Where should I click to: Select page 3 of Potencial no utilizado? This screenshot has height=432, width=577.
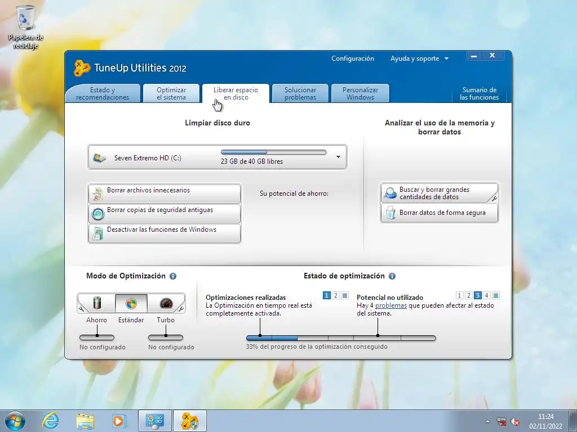pyautogui.click(x=478, y=295)
